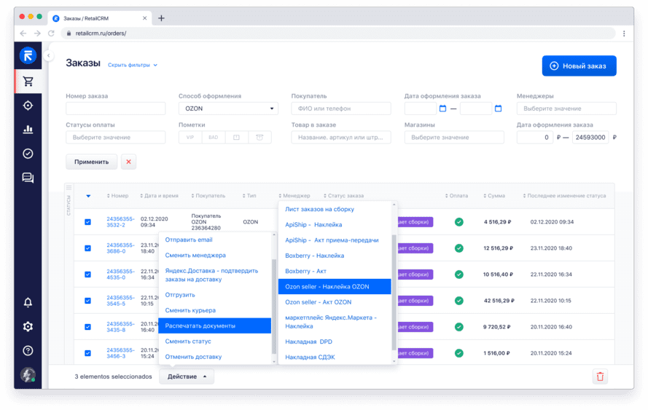Click the target crosshair sidebar icon

coord(28,106)
